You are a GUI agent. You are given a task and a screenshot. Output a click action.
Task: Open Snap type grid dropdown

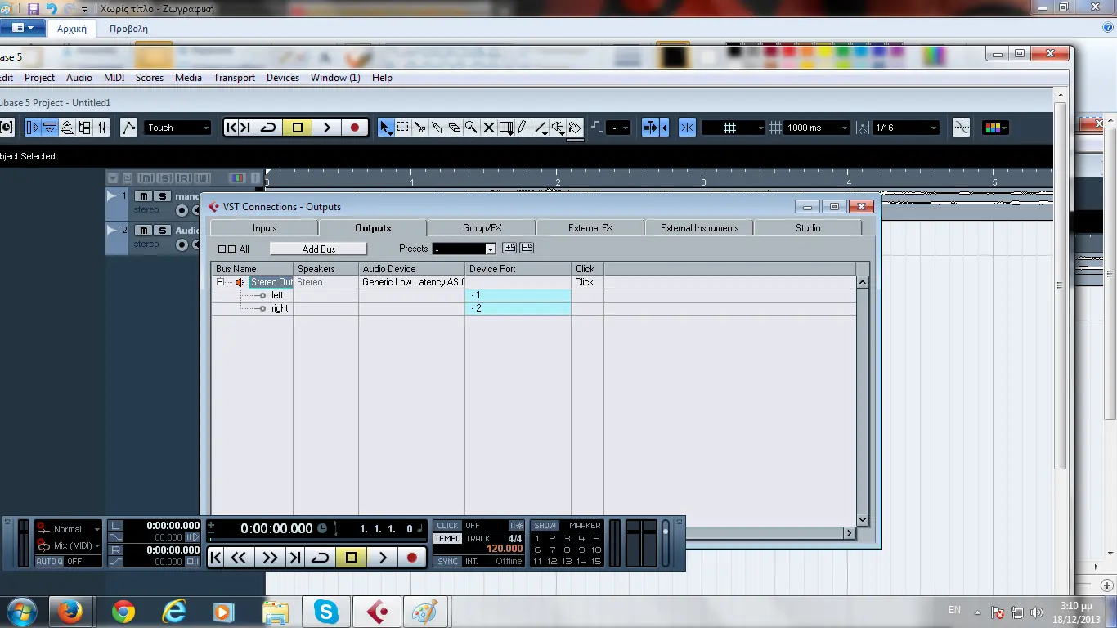pos(733,128)
